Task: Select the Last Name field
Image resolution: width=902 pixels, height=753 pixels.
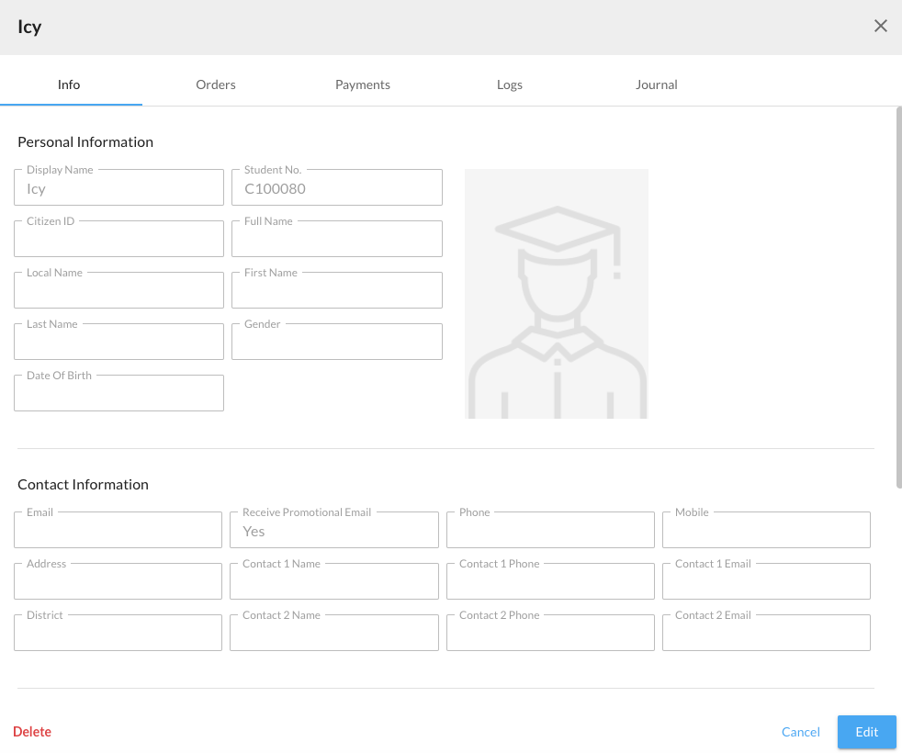Action: 119,342
